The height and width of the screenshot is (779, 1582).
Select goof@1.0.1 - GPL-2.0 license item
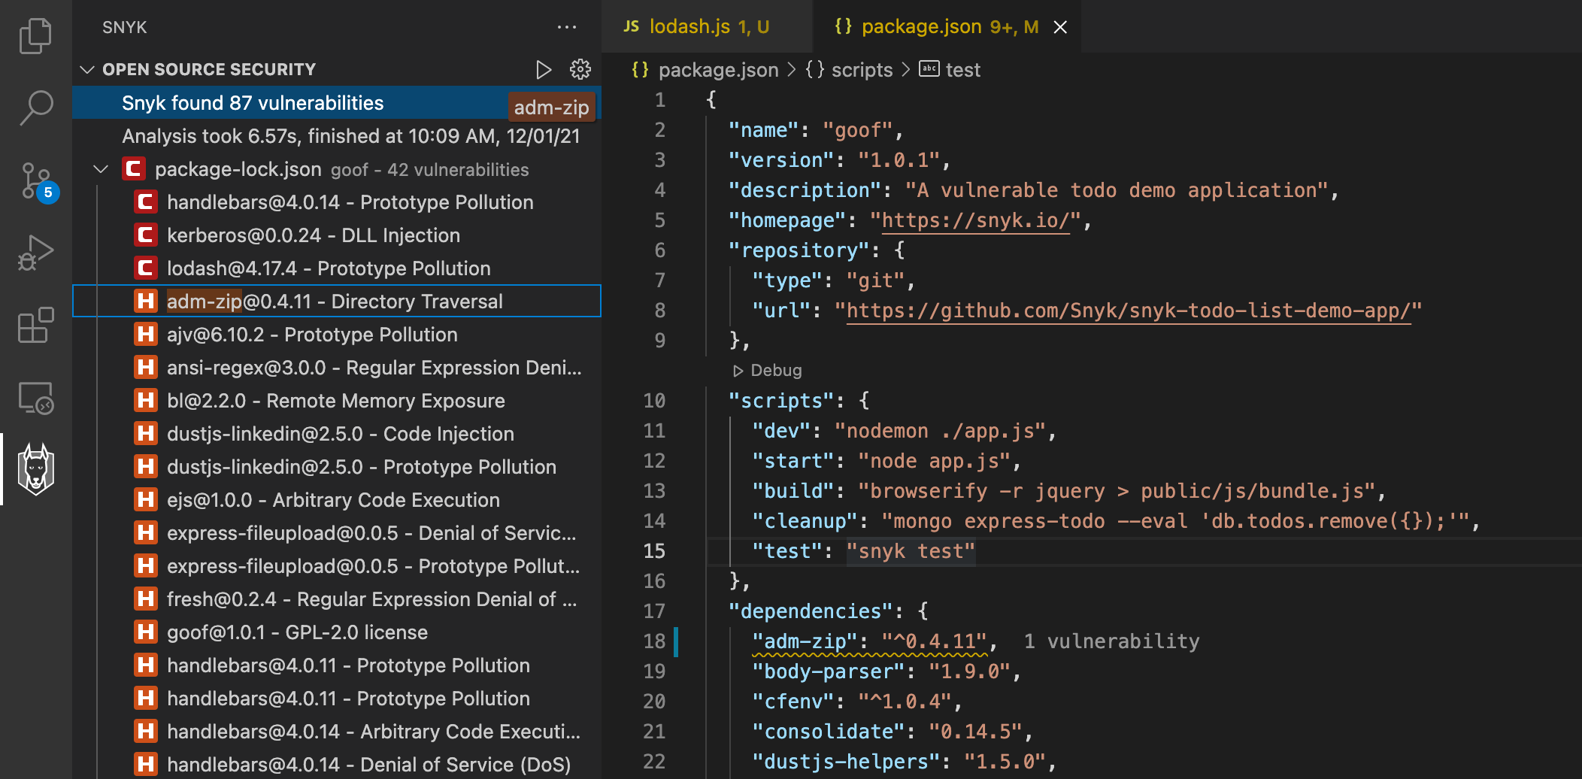point(337,632)
